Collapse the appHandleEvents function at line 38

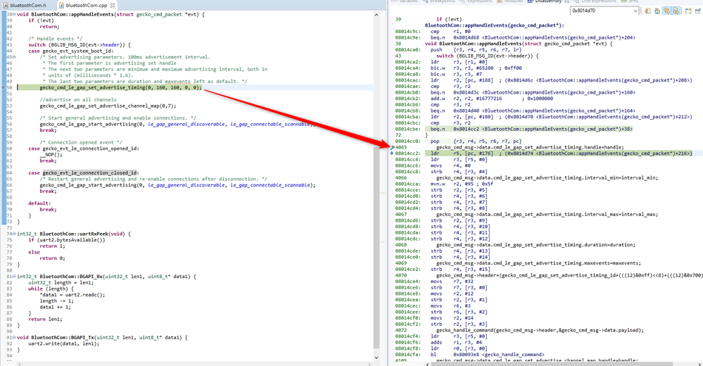click(x=14, y=14)
